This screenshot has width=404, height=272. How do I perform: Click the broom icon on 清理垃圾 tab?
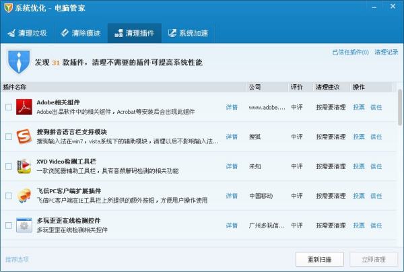click(11, 33)
